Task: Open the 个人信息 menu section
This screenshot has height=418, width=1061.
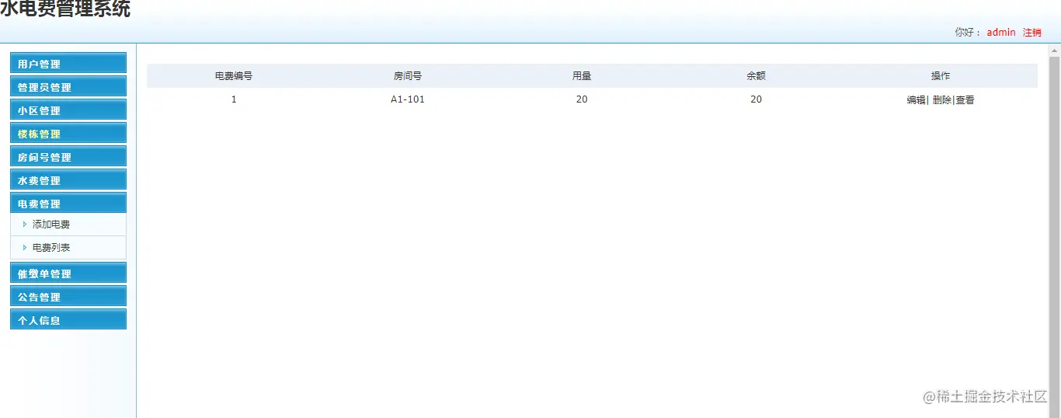Action: point(68,320)
